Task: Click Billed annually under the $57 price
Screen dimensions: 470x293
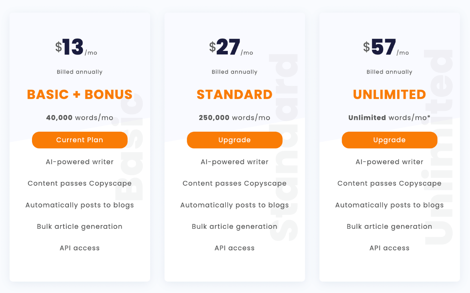Action: (389, 72)
